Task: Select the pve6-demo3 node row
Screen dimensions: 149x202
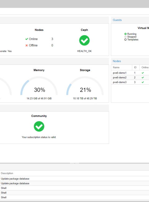Action: 130,82
